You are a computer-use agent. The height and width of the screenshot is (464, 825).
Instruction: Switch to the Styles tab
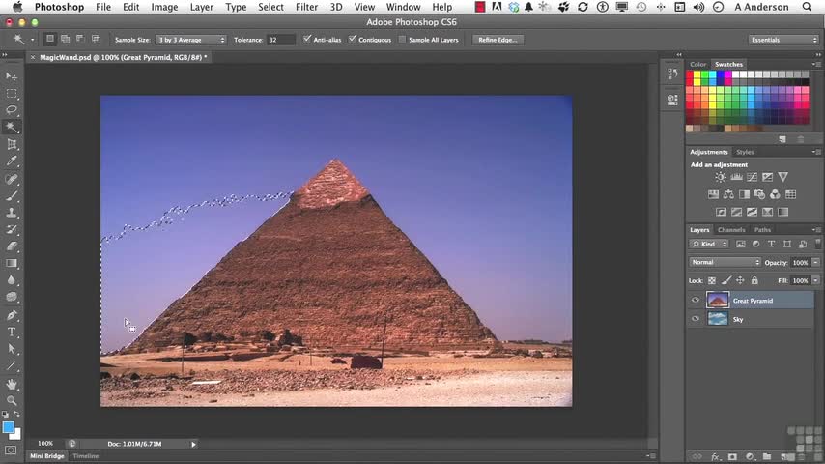(x=745, y=152)
